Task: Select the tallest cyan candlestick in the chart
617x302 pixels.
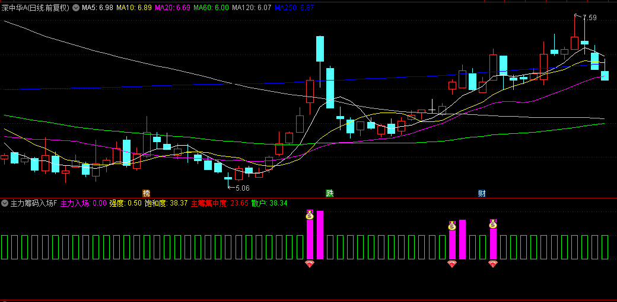Action: [320, 61]
